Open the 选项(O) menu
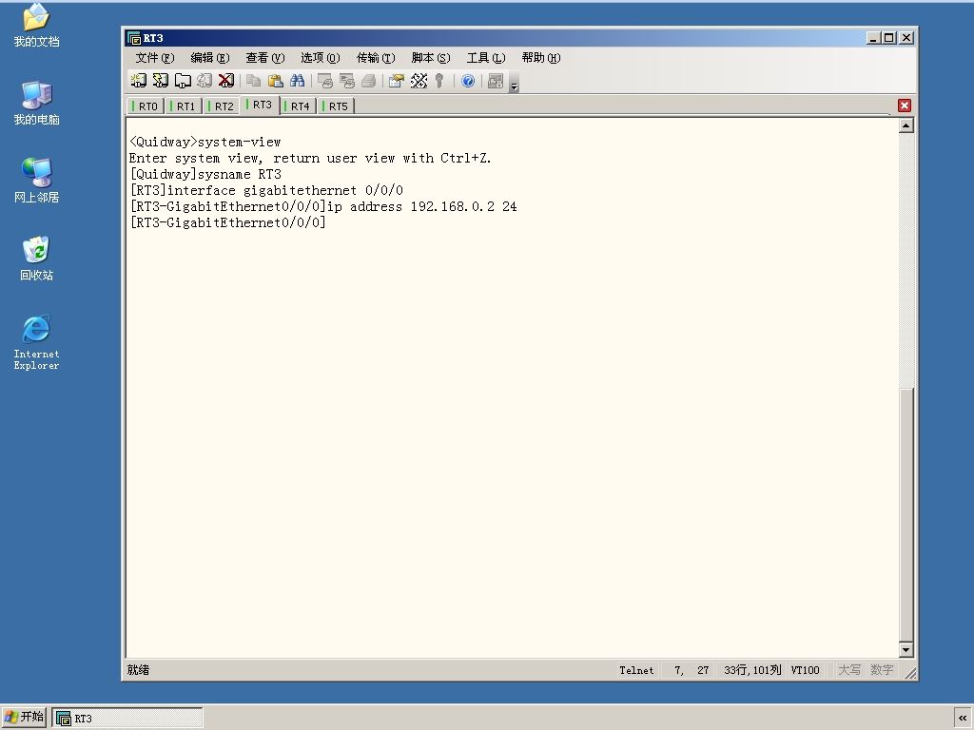Viewport: 974px width, 730px height. coord(321,58)
